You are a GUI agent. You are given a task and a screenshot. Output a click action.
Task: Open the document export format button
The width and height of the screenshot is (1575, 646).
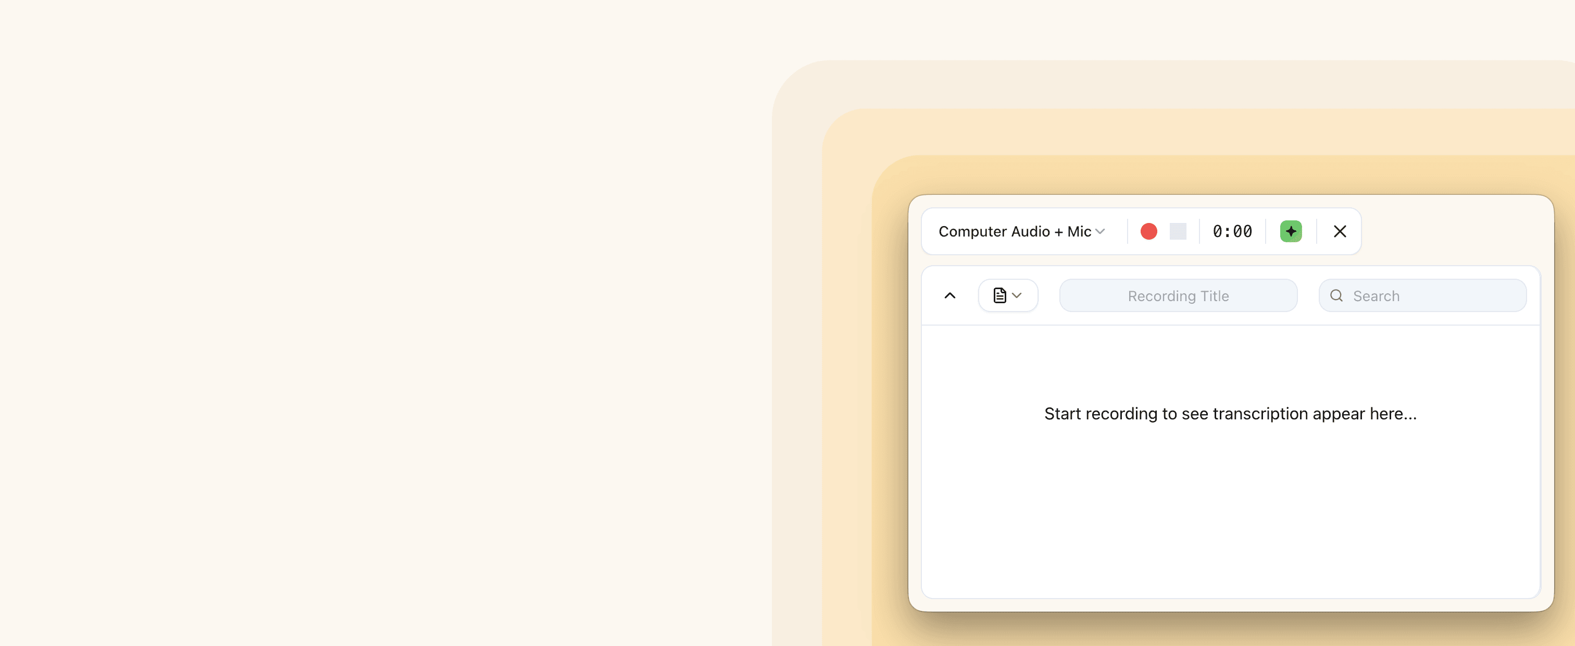[1008, 295]
